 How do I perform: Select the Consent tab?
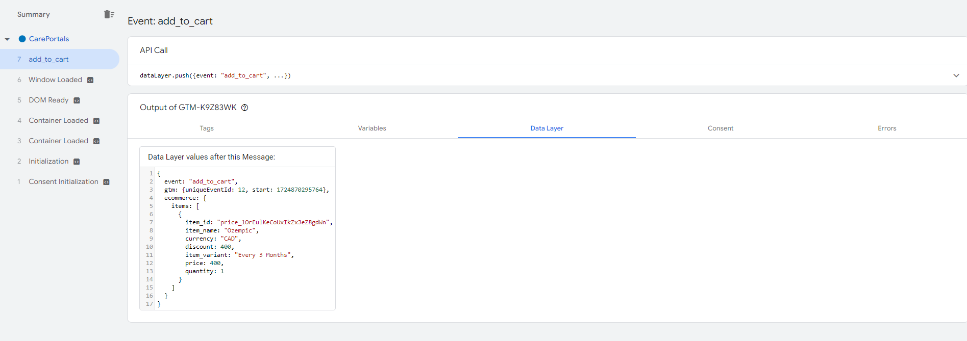coord(720,128)
